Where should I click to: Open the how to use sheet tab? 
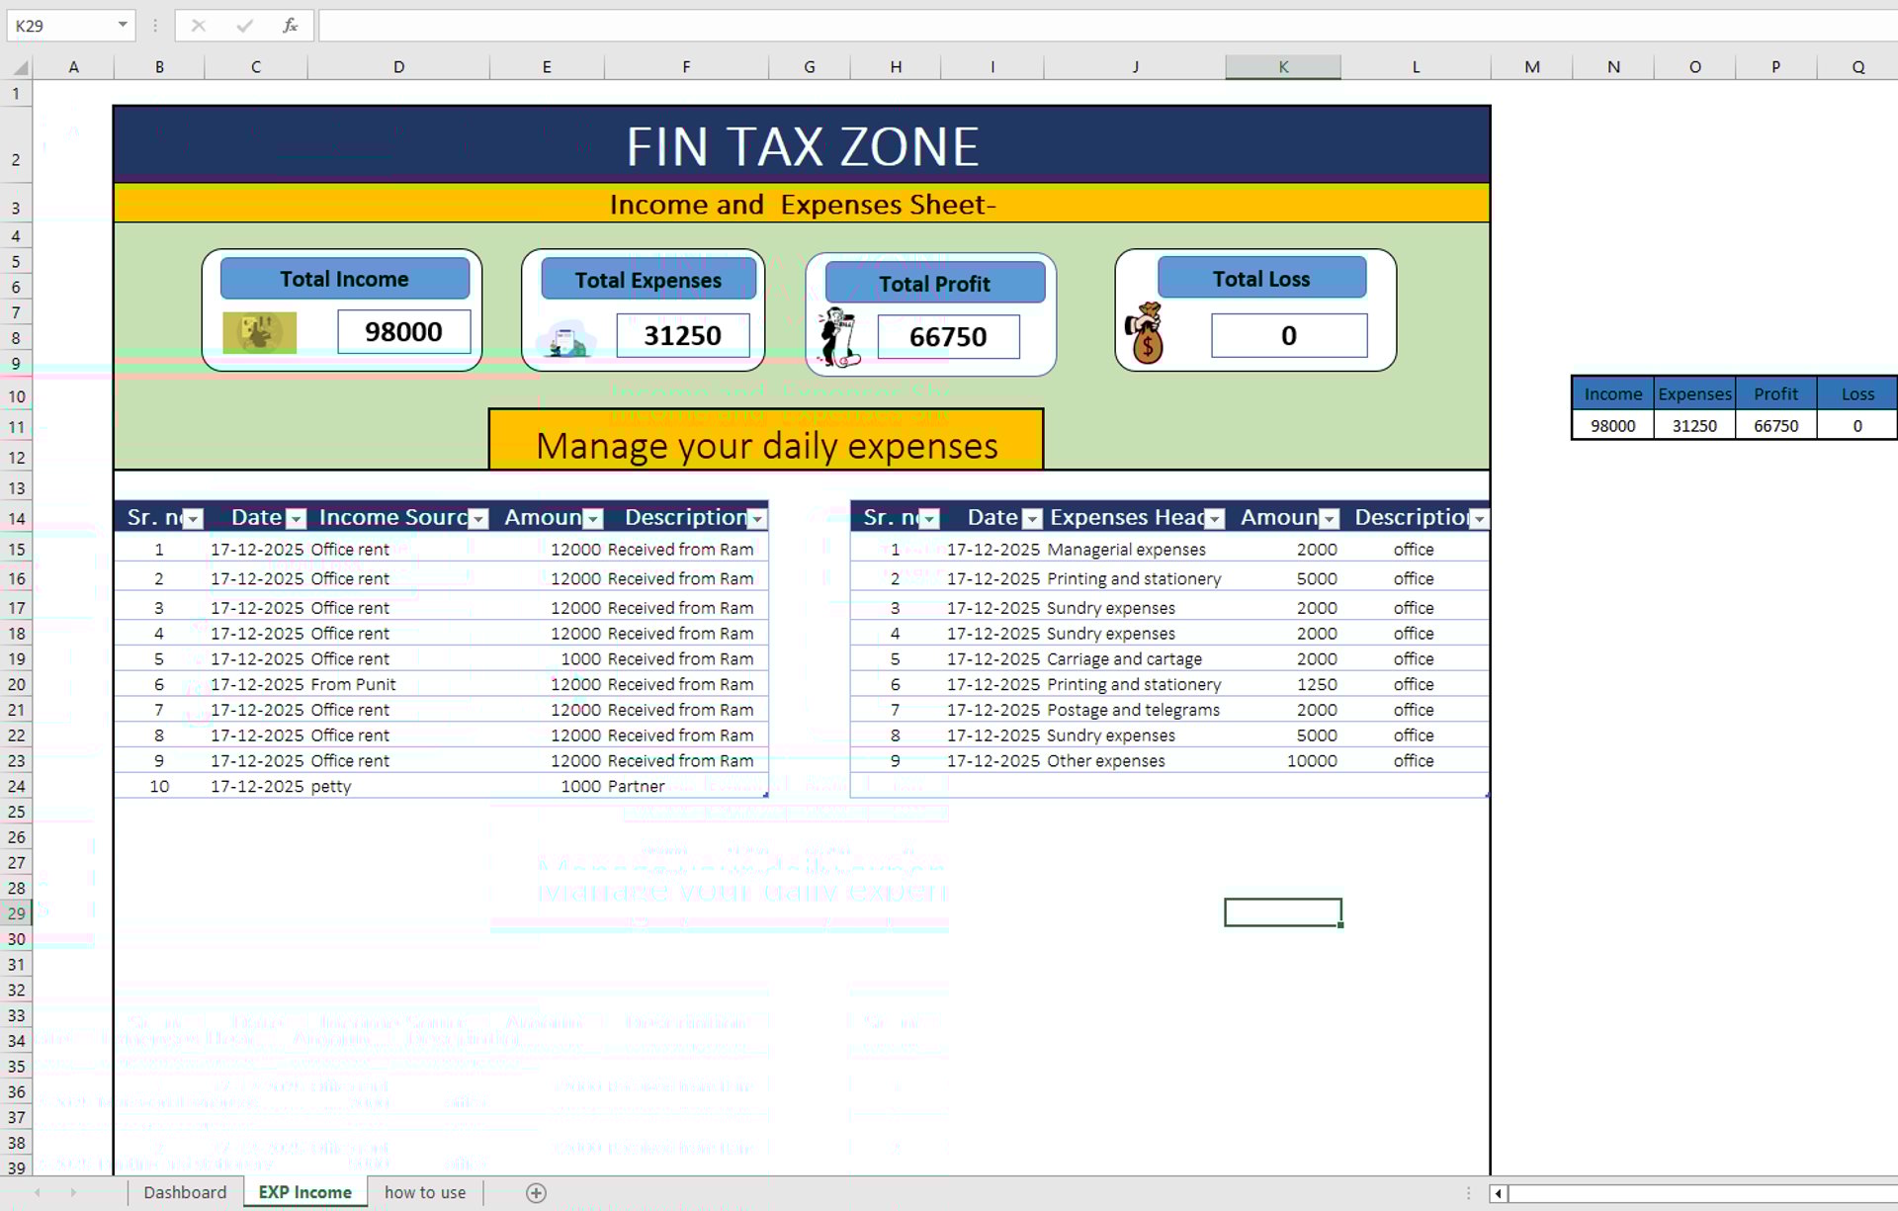425,1192
